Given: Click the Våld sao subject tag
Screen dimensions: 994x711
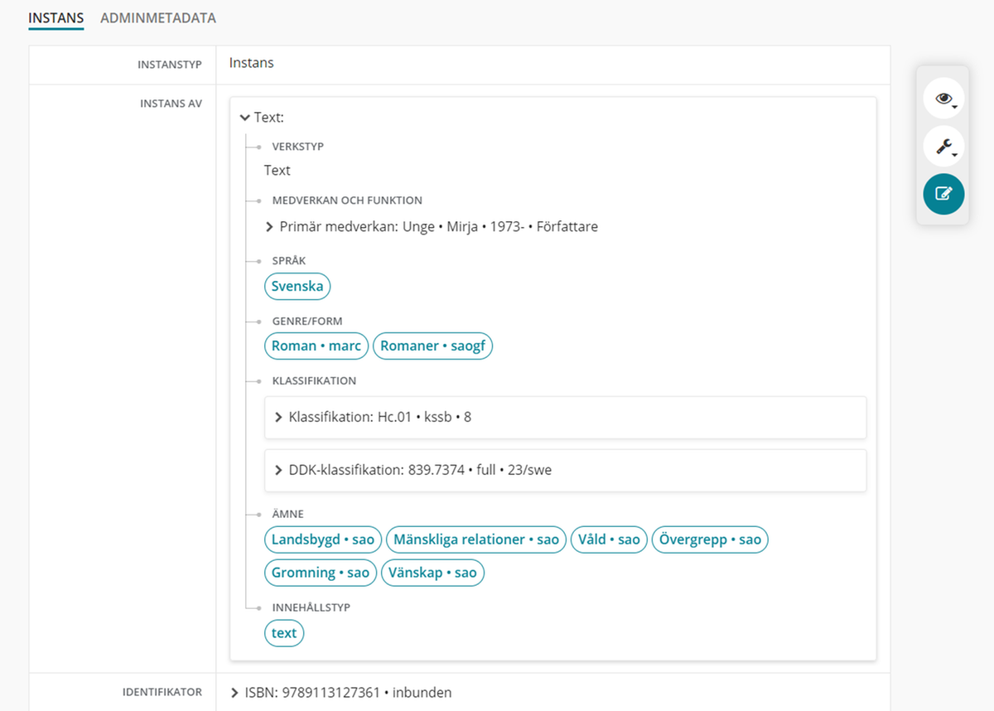Looking at the screenshot, I should point(609,540).
